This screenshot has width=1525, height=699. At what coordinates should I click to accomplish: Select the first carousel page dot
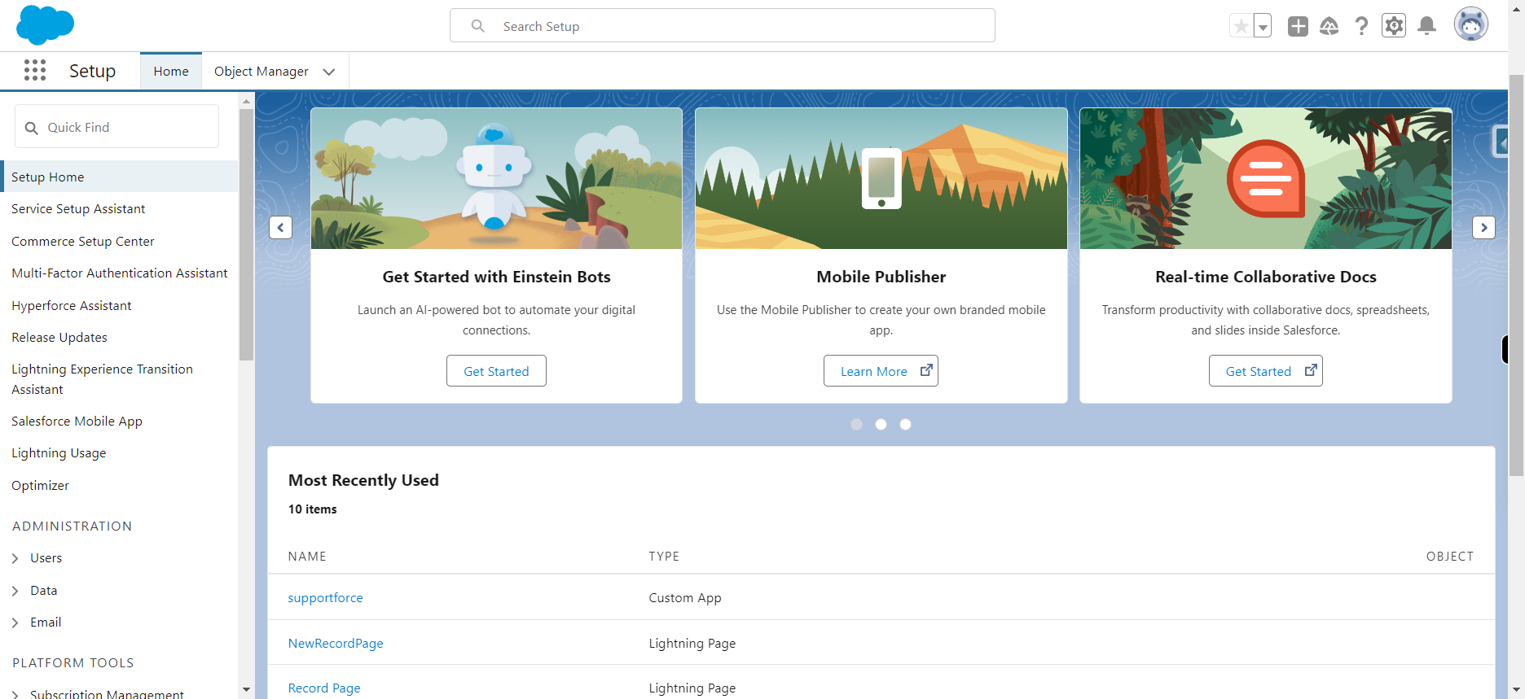[x=856, y=424]
